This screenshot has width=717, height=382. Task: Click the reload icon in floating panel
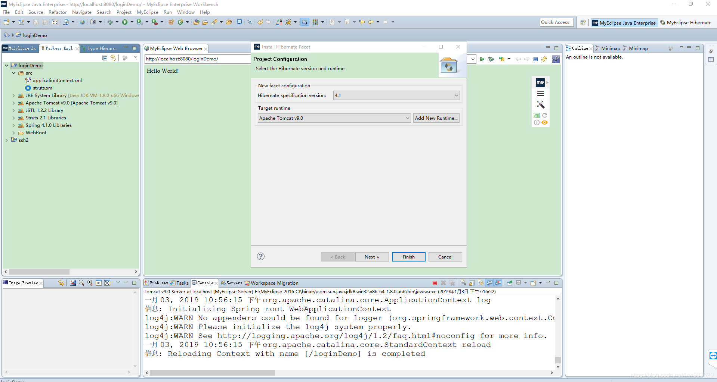[544, 115]
